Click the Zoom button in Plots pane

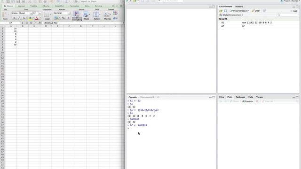(x=234, y=101)
